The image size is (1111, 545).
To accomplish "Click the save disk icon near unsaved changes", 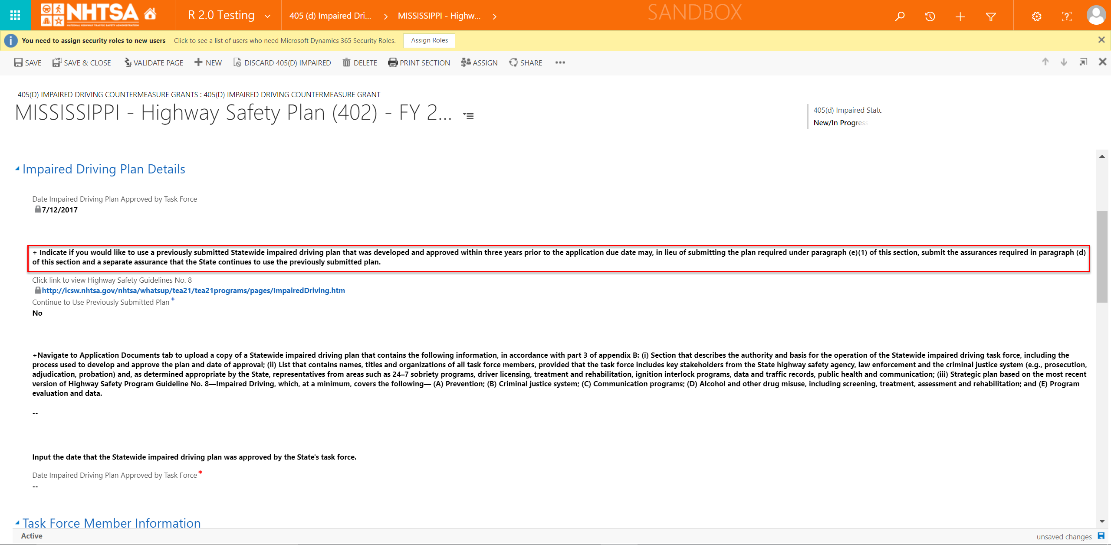I will click(1101, 536).
